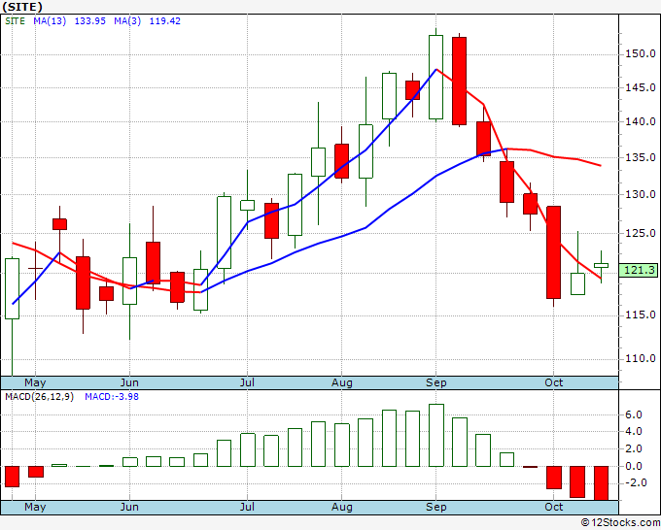Click the 145.0 price axis label
The width and height of the screenshot is (661, 530).
tap(641, 88)
